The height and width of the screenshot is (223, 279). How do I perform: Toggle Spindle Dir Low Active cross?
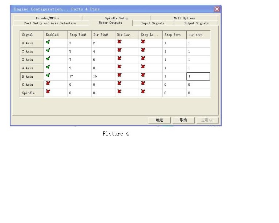tap(120, 92)
